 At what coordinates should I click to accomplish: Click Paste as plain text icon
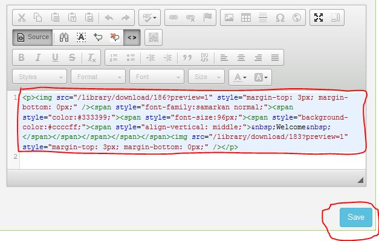(73, 18)
